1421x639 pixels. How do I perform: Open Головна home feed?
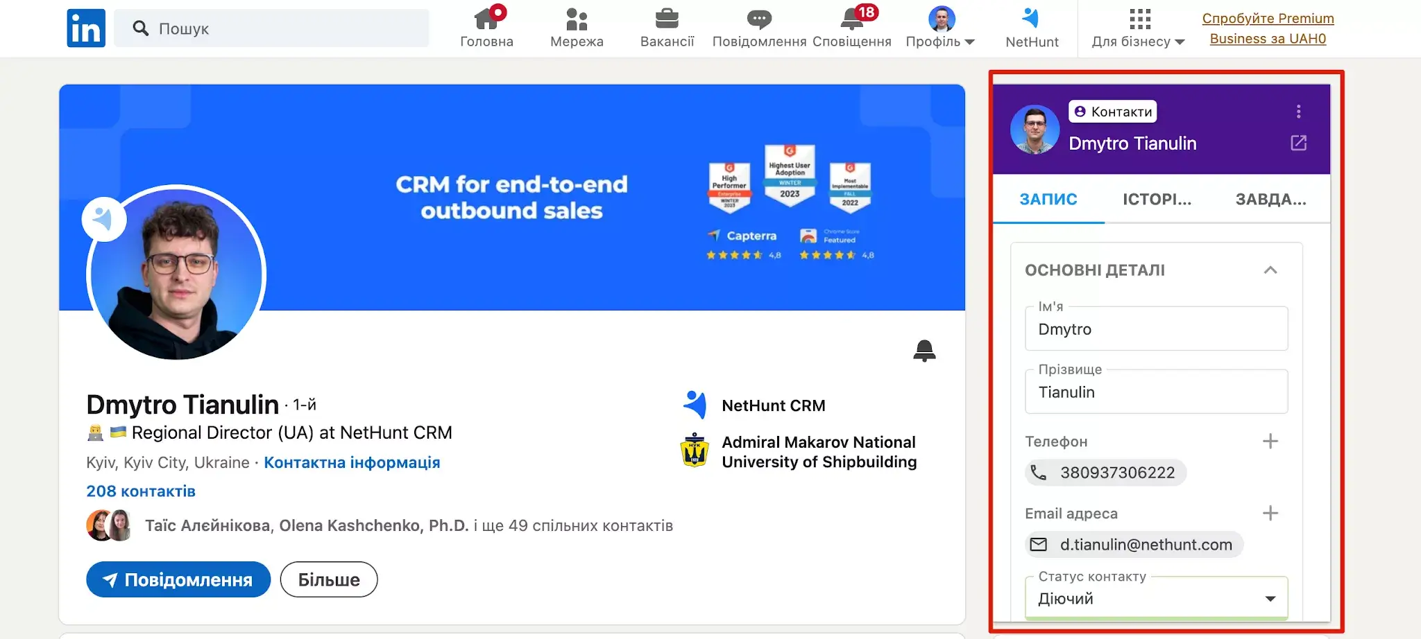487,28
